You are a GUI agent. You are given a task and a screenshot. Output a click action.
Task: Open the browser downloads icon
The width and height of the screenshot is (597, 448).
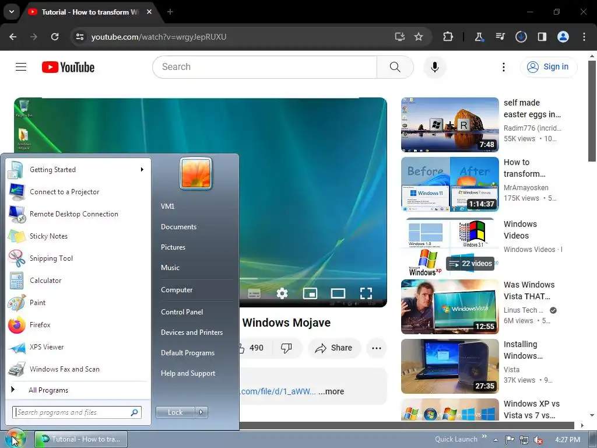[521, 37]
